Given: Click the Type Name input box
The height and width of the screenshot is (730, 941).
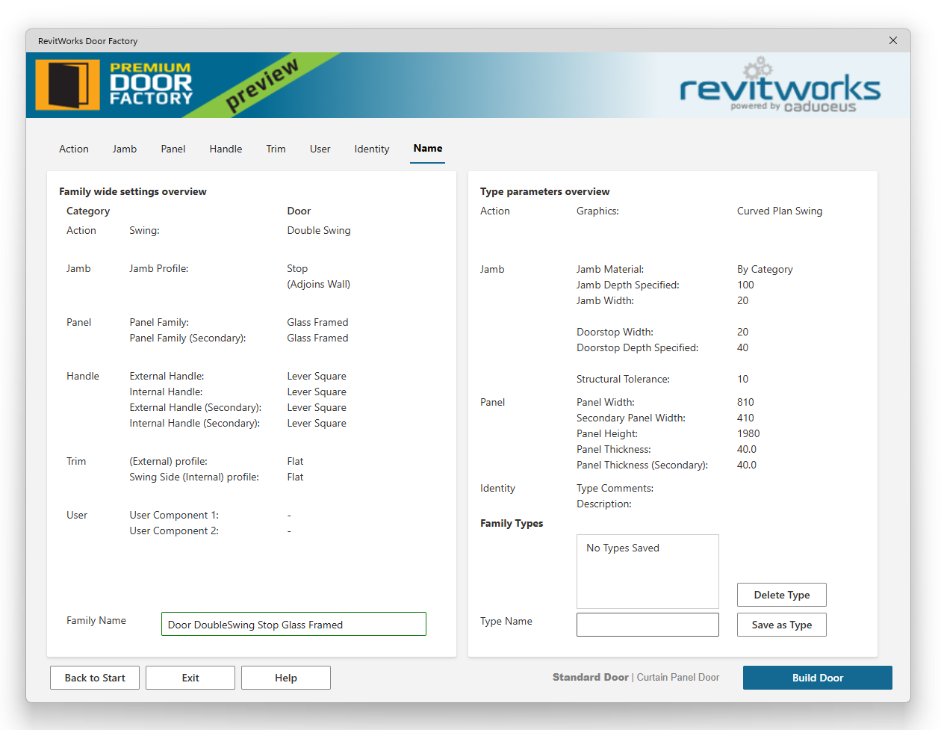Looking at the screenshot, I should point(647,625).
